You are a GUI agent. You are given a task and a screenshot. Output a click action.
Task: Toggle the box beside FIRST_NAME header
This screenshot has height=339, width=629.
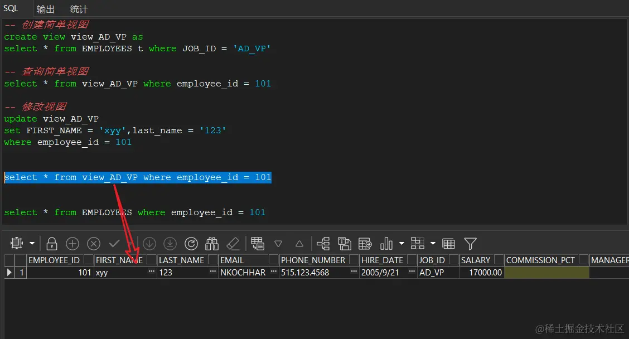point(152,260)
